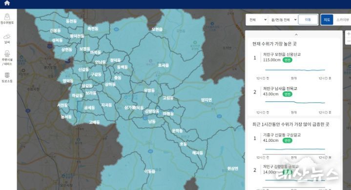Image resolution: width=351 pixels, height=190 pixels.
Task: Select 모현읍 region on the map
Action: point(157,29)
